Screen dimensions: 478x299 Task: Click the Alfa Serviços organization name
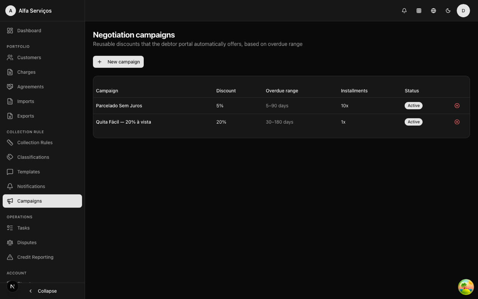(35, 11)
